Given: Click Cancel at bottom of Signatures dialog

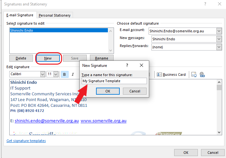Looking at the screenshot, I should pyautogui.click(x=213, y=153).
